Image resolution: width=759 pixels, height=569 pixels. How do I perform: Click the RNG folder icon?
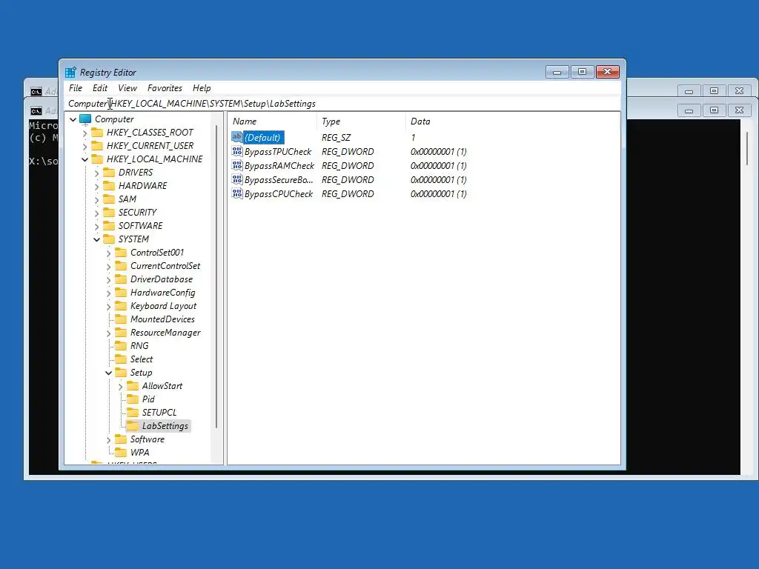(121, 346)
